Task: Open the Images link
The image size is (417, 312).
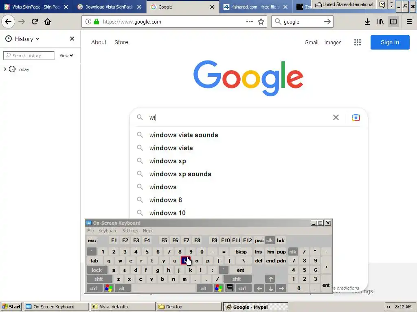Action: tap(333, 42)
